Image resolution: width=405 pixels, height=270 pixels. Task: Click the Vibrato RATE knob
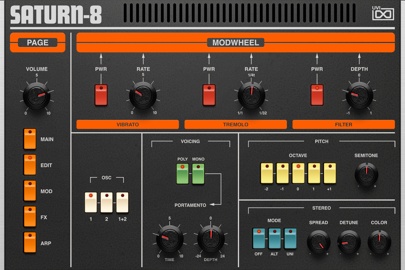click(x=143, y=96)
